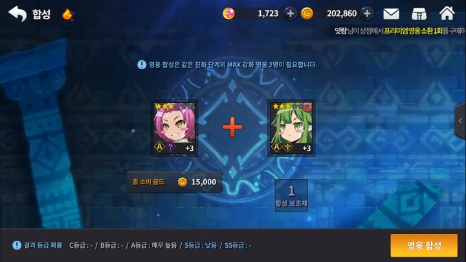Click the pink gem currency icon
466x262 pixels.
tap(228, 14)
